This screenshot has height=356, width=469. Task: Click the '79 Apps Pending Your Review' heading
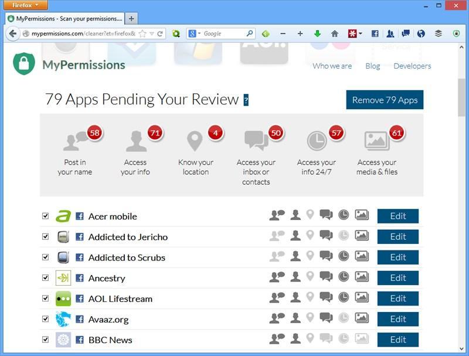tap(142, 99)
